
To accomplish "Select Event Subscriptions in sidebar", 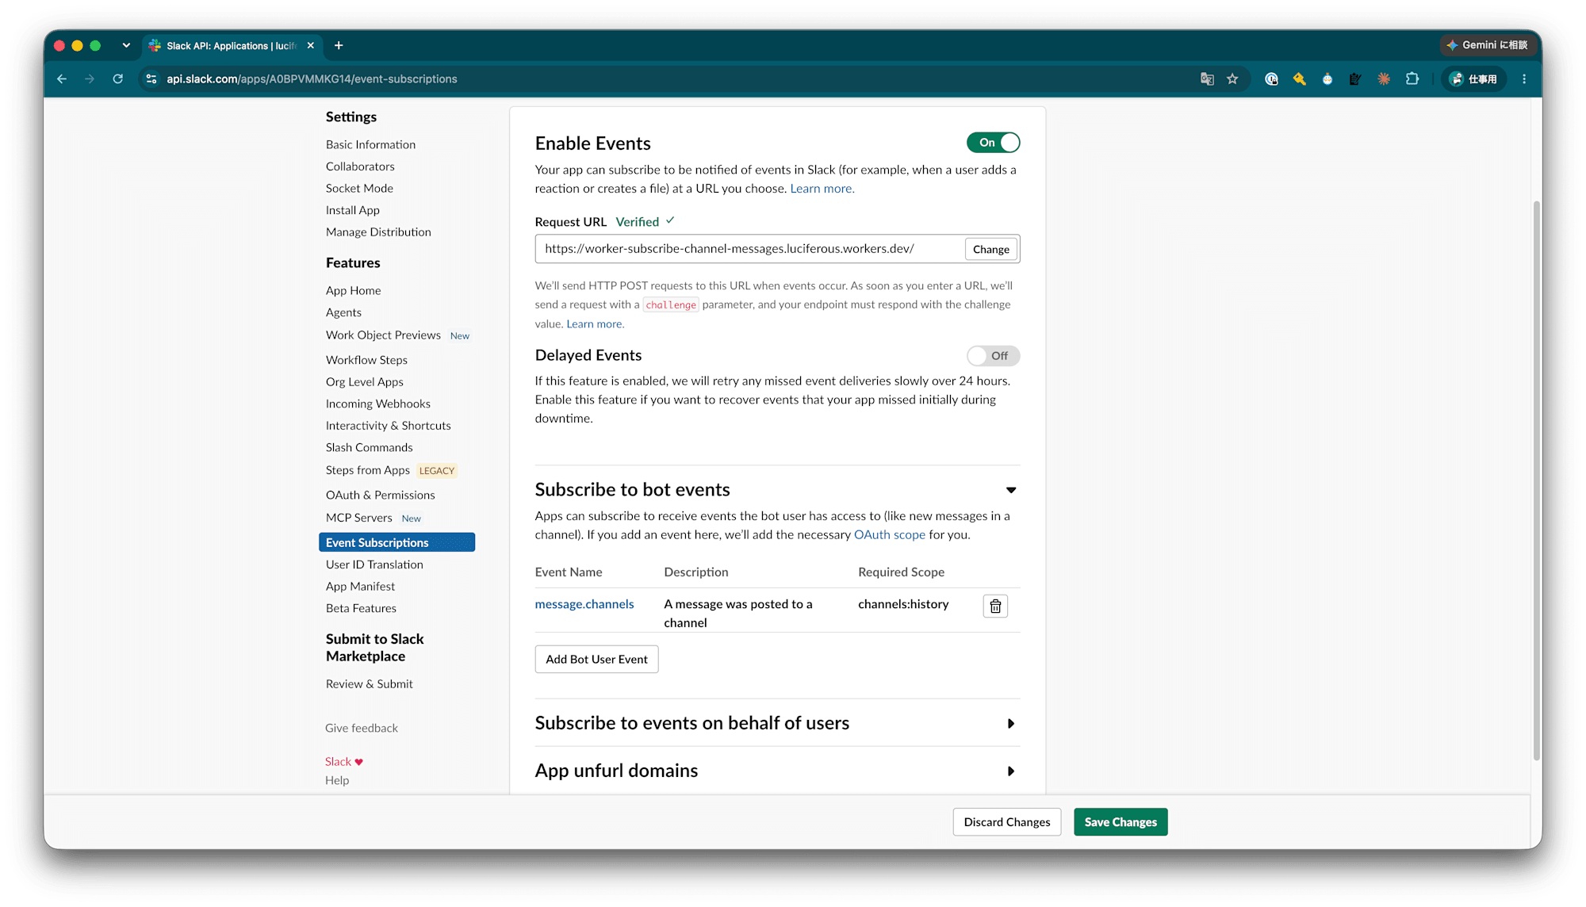I will pyautogui.click(x=396, y=542).
